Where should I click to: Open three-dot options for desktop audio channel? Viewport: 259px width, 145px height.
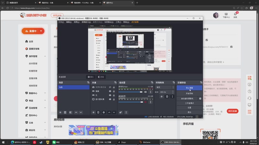pos(151,102)
